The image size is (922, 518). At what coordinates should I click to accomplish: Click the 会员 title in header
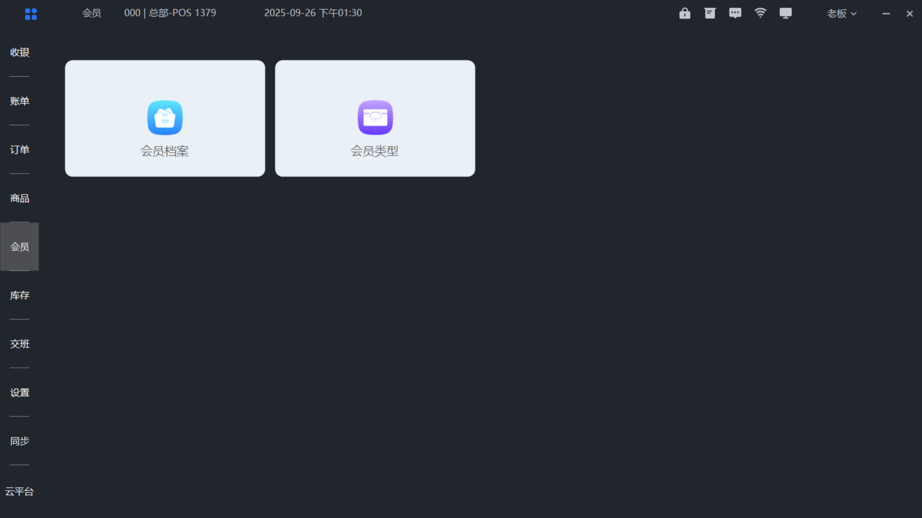tap(92, 13)
